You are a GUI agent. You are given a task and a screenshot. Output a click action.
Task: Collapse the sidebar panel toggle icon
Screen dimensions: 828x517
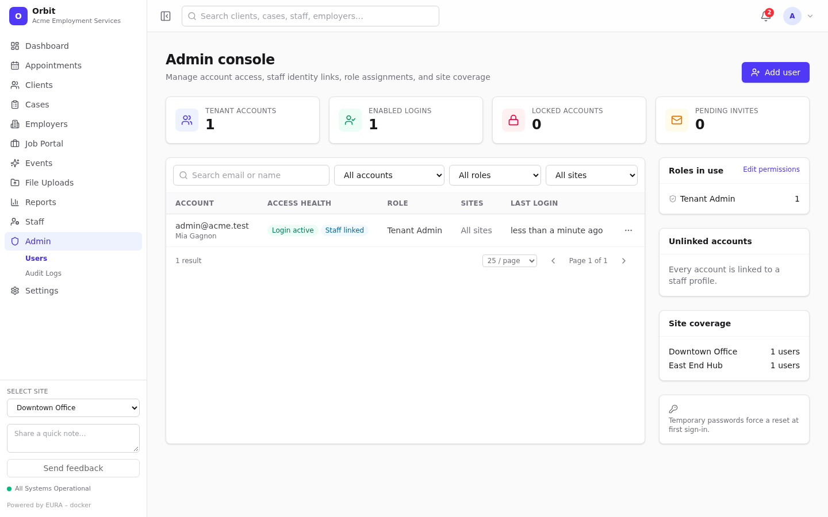pyautogui.click(x=166, y=16)
